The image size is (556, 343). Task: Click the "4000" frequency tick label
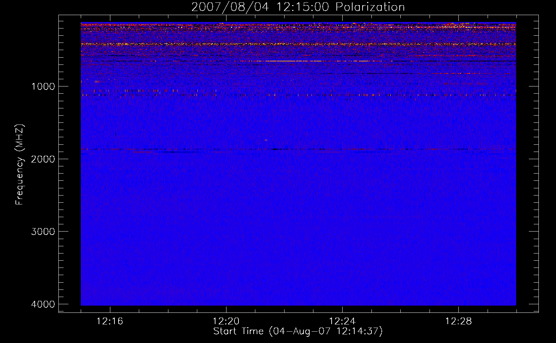click(x=43, y=304)
